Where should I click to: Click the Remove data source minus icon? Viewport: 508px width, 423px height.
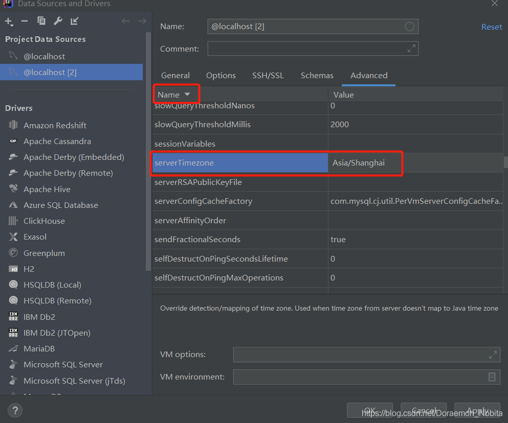tap(25, 21)
